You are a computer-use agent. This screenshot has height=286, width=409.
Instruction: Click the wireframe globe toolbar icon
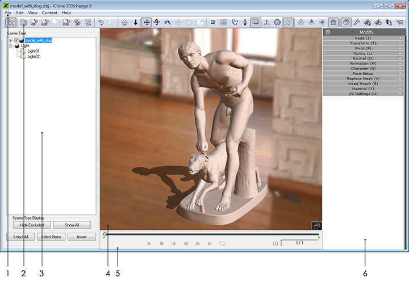click(277, 22)
